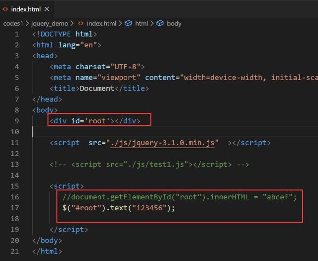This screenshot has width=318, height=261.
Task: Click line number 17 in the gutter
Action: tap(17, 207)
